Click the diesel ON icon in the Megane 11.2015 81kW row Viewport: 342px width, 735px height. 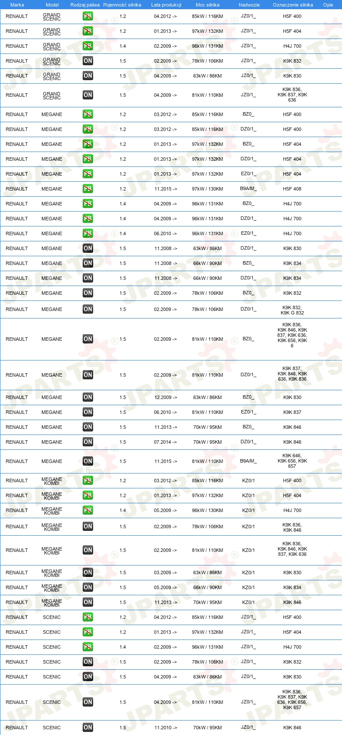(88, 461)
